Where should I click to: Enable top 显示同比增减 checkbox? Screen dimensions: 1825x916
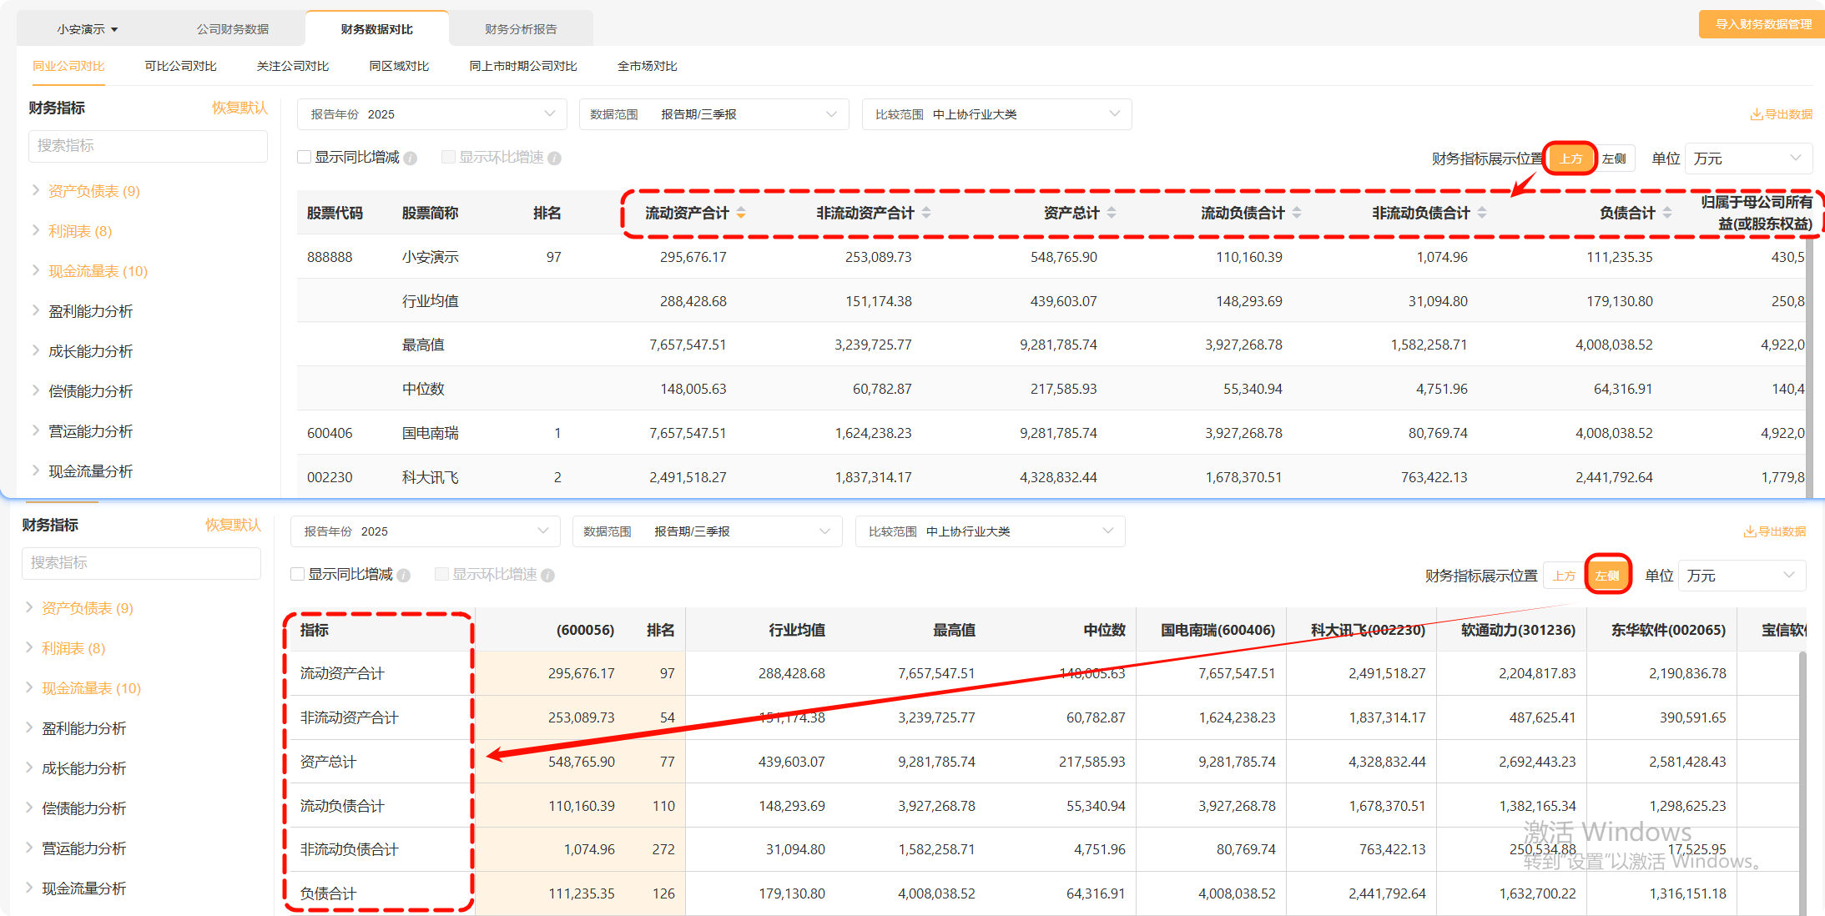pyautogui.click(x=305, y=158)
